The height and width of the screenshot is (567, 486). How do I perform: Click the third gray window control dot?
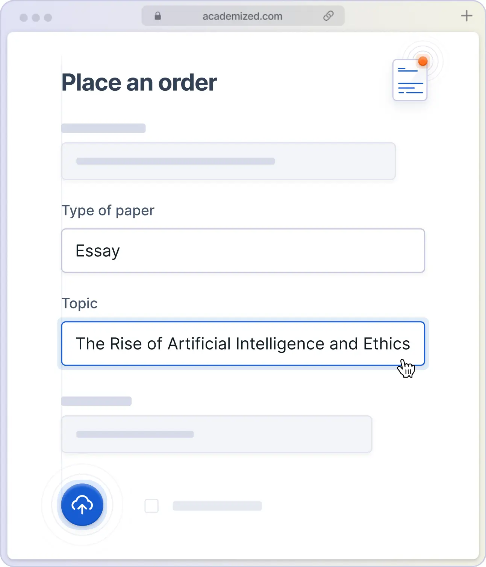click(48, 18)
